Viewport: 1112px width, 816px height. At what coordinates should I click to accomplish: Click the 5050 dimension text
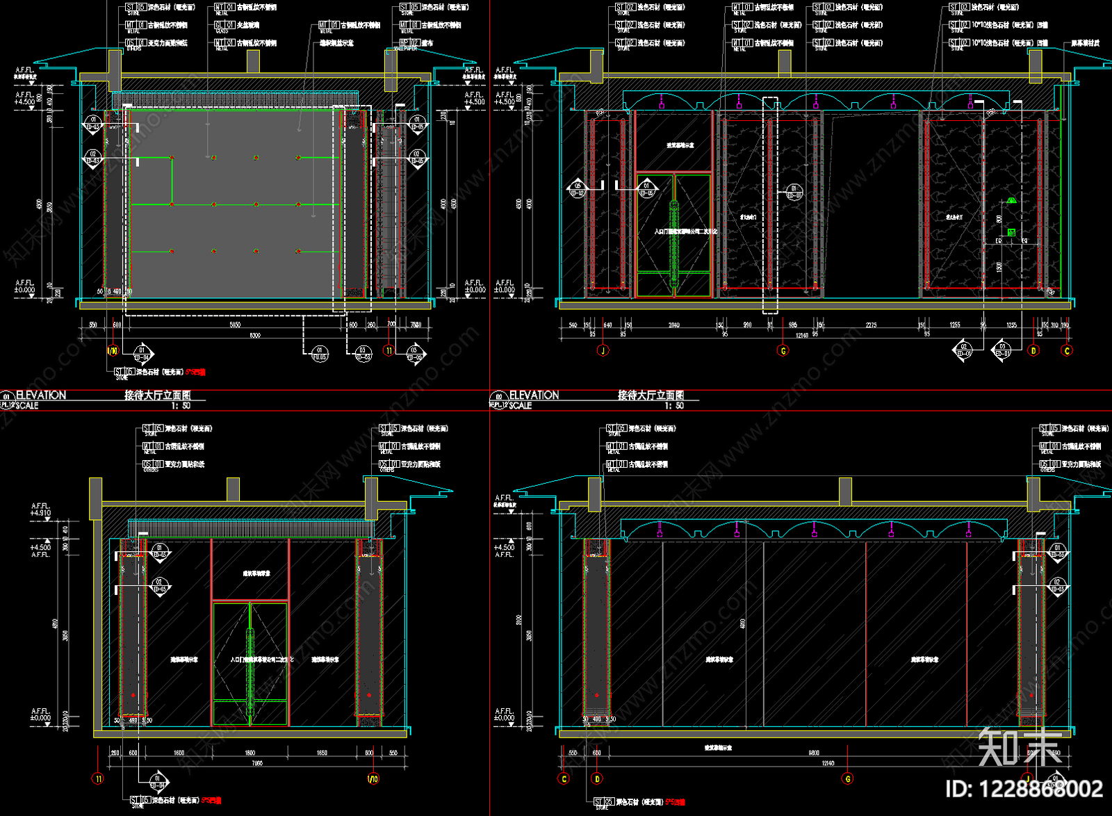click(235, 325)
